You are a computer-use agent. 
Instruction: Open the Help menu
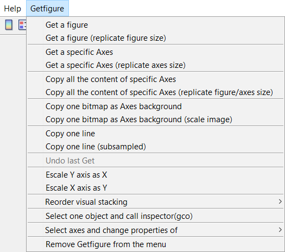tap(12, 9)
